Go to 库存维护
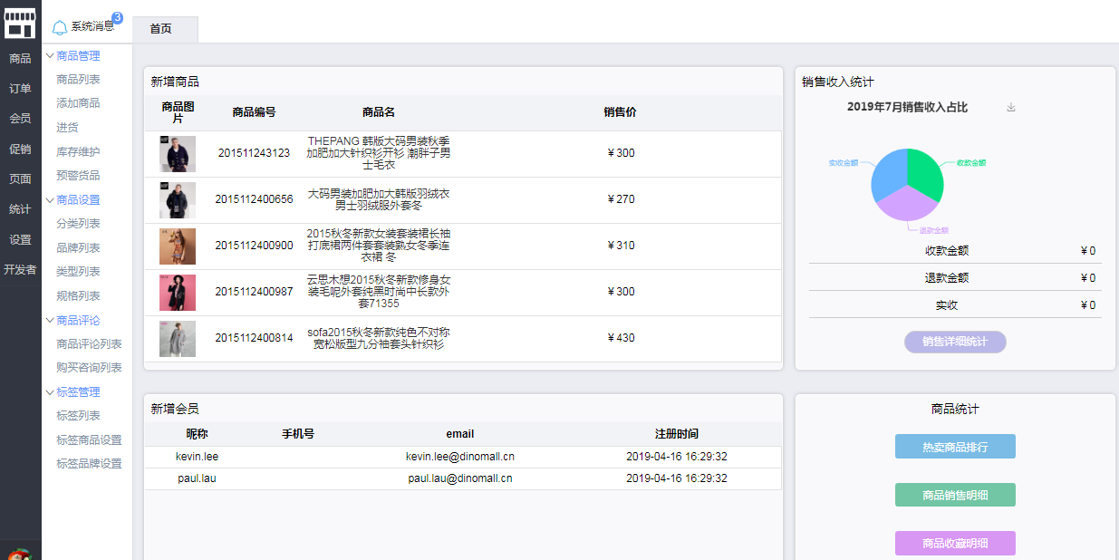This screenshot has width=1119, height=560. pyautogui.click(x=78, y=152)
